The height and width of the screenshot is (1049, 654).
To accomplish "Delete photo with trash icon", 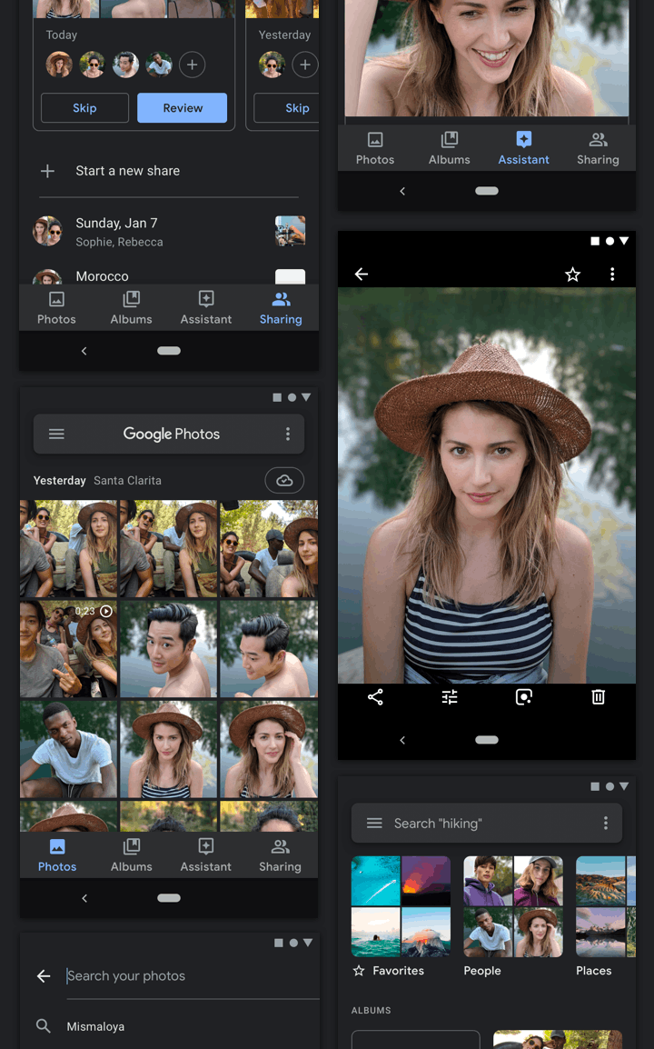I will (x=598, y=697).
